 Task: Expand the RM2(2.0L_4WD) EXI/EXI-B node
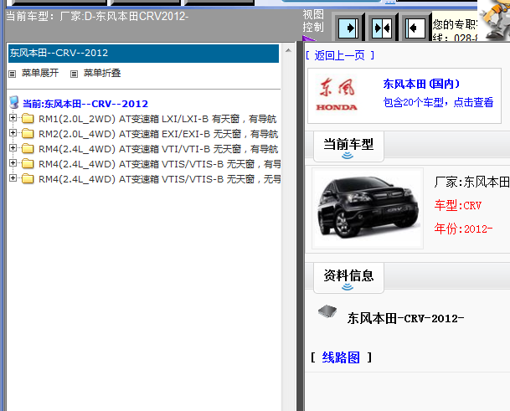(13, 132)
